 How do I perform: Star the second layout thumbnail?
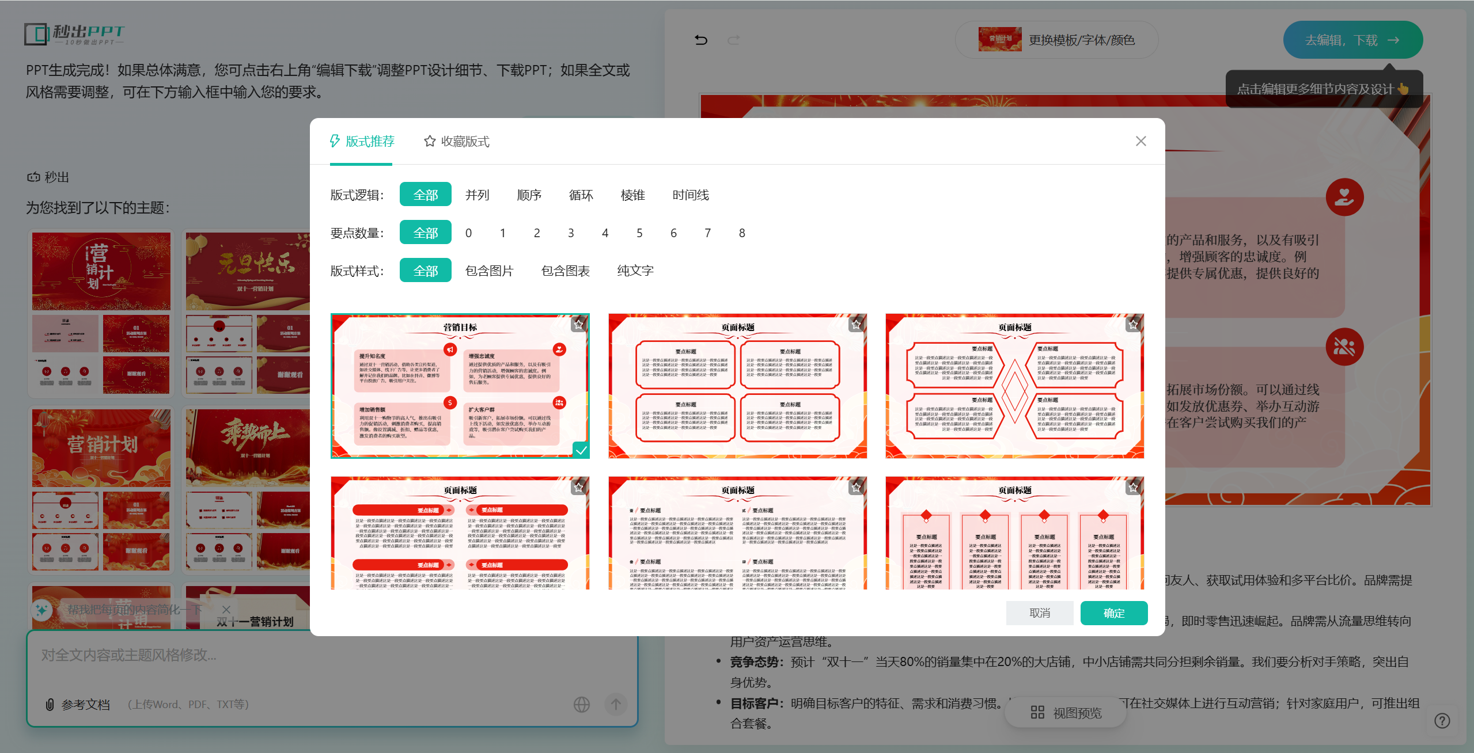tap(856, 325)
